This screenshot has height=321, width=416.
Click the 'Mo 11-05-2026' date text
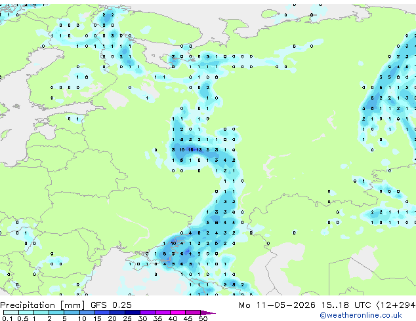click(277, 305)
